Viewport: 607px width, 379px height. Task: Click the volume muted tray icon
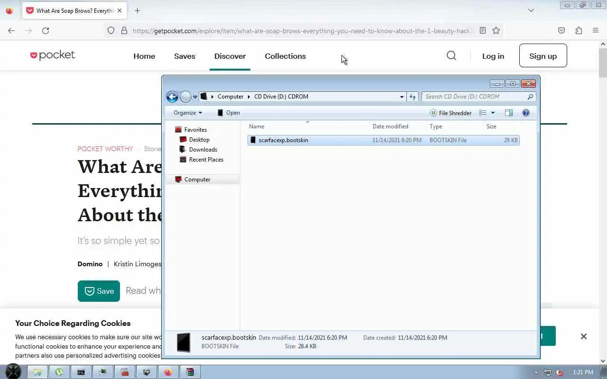coord(559,372)
